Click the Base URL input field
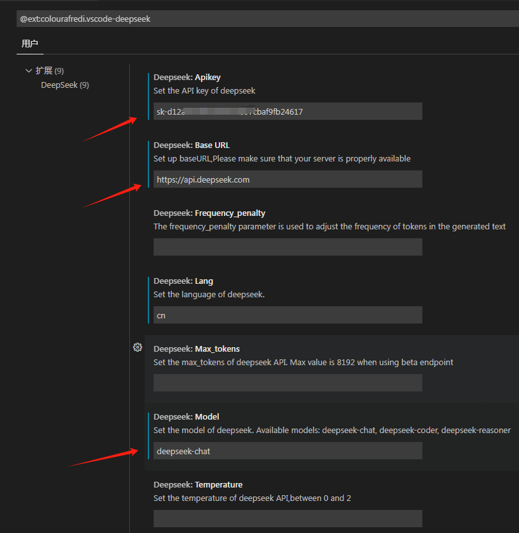This screenshot has height=533, width=519. pyautogui.click(x=288, y=179)
